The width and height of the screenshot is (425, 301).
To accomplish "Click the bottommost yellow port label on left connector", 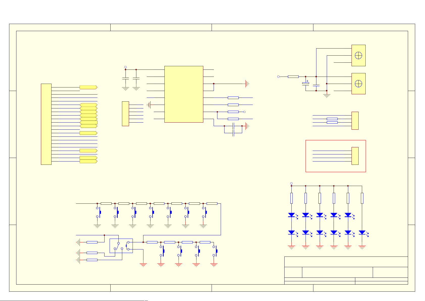I will 88,161.
